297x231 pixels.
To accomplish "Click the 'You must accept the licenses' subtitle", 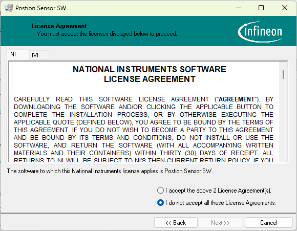I will pyautogui.click(x=107, y=34).
